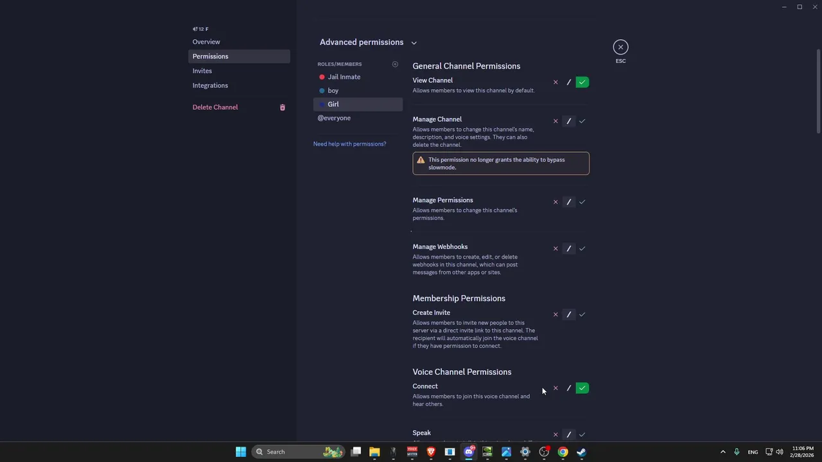
Task: Deny Connect permission with X
Action: (555, 388)
